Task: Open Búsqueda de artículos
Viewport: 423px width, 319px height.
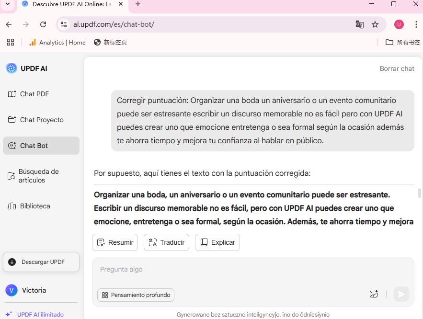Action: [33, 176]
